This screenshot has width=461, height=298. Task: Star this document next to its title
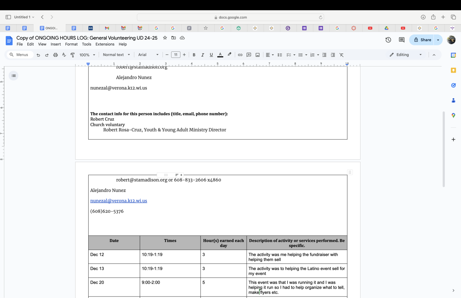coord(165,38)
